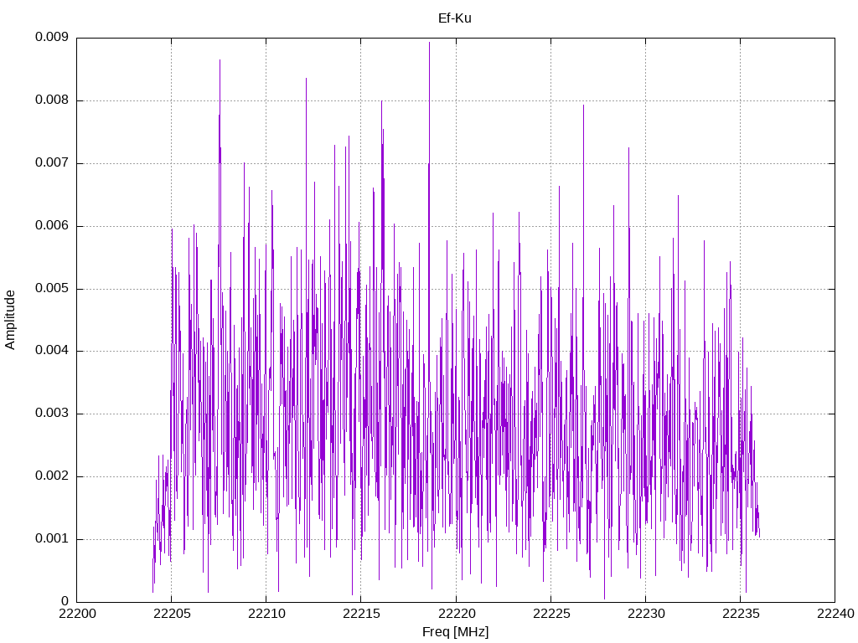
Task: Click the 0.001 y-axis tick label
Action: click(52, 539)
